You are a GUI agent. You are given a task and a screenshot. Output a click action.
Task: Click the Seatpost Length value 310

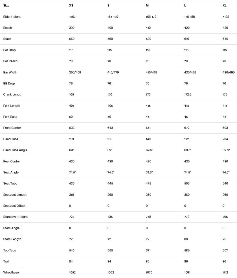click(71, 195)
